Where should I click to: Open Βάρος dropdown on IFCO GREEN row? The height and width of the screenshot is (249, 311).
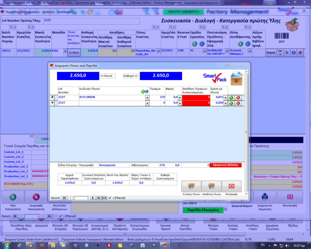pyautogui.click(x=180, y=98)
